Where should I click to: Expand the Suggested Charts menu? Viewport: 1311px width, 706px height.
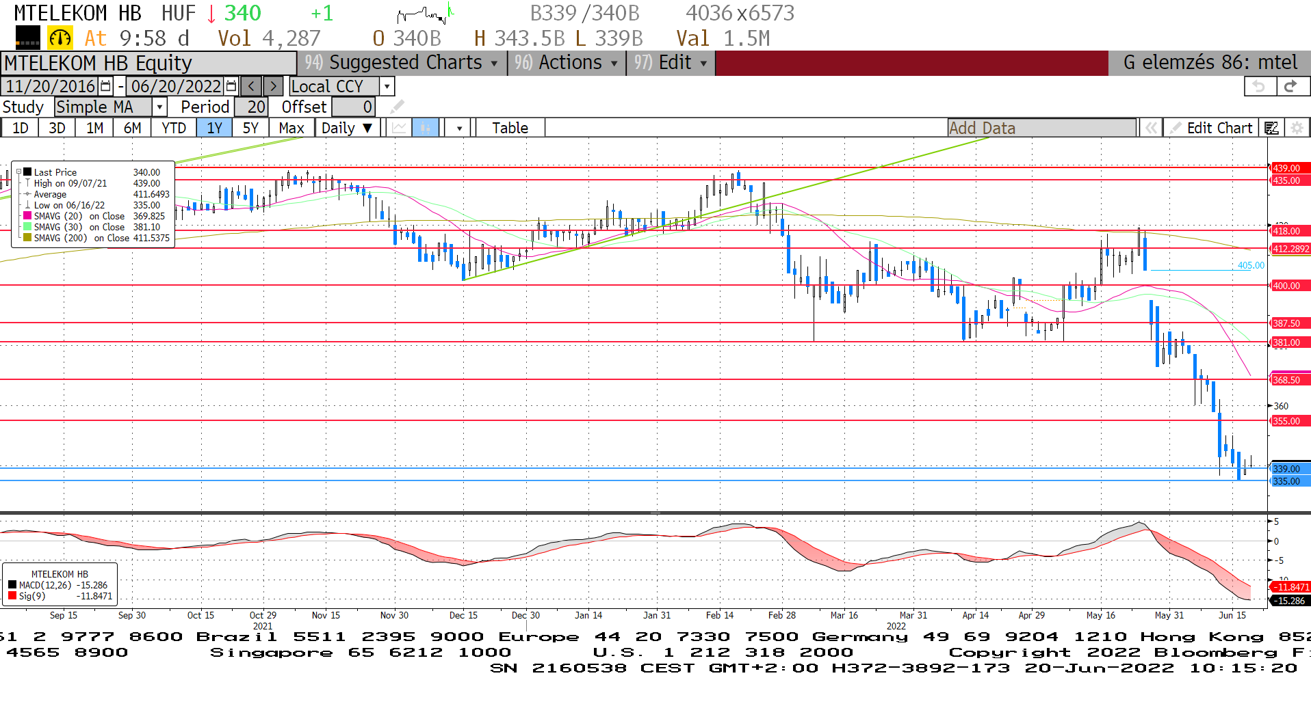point(402,63)
